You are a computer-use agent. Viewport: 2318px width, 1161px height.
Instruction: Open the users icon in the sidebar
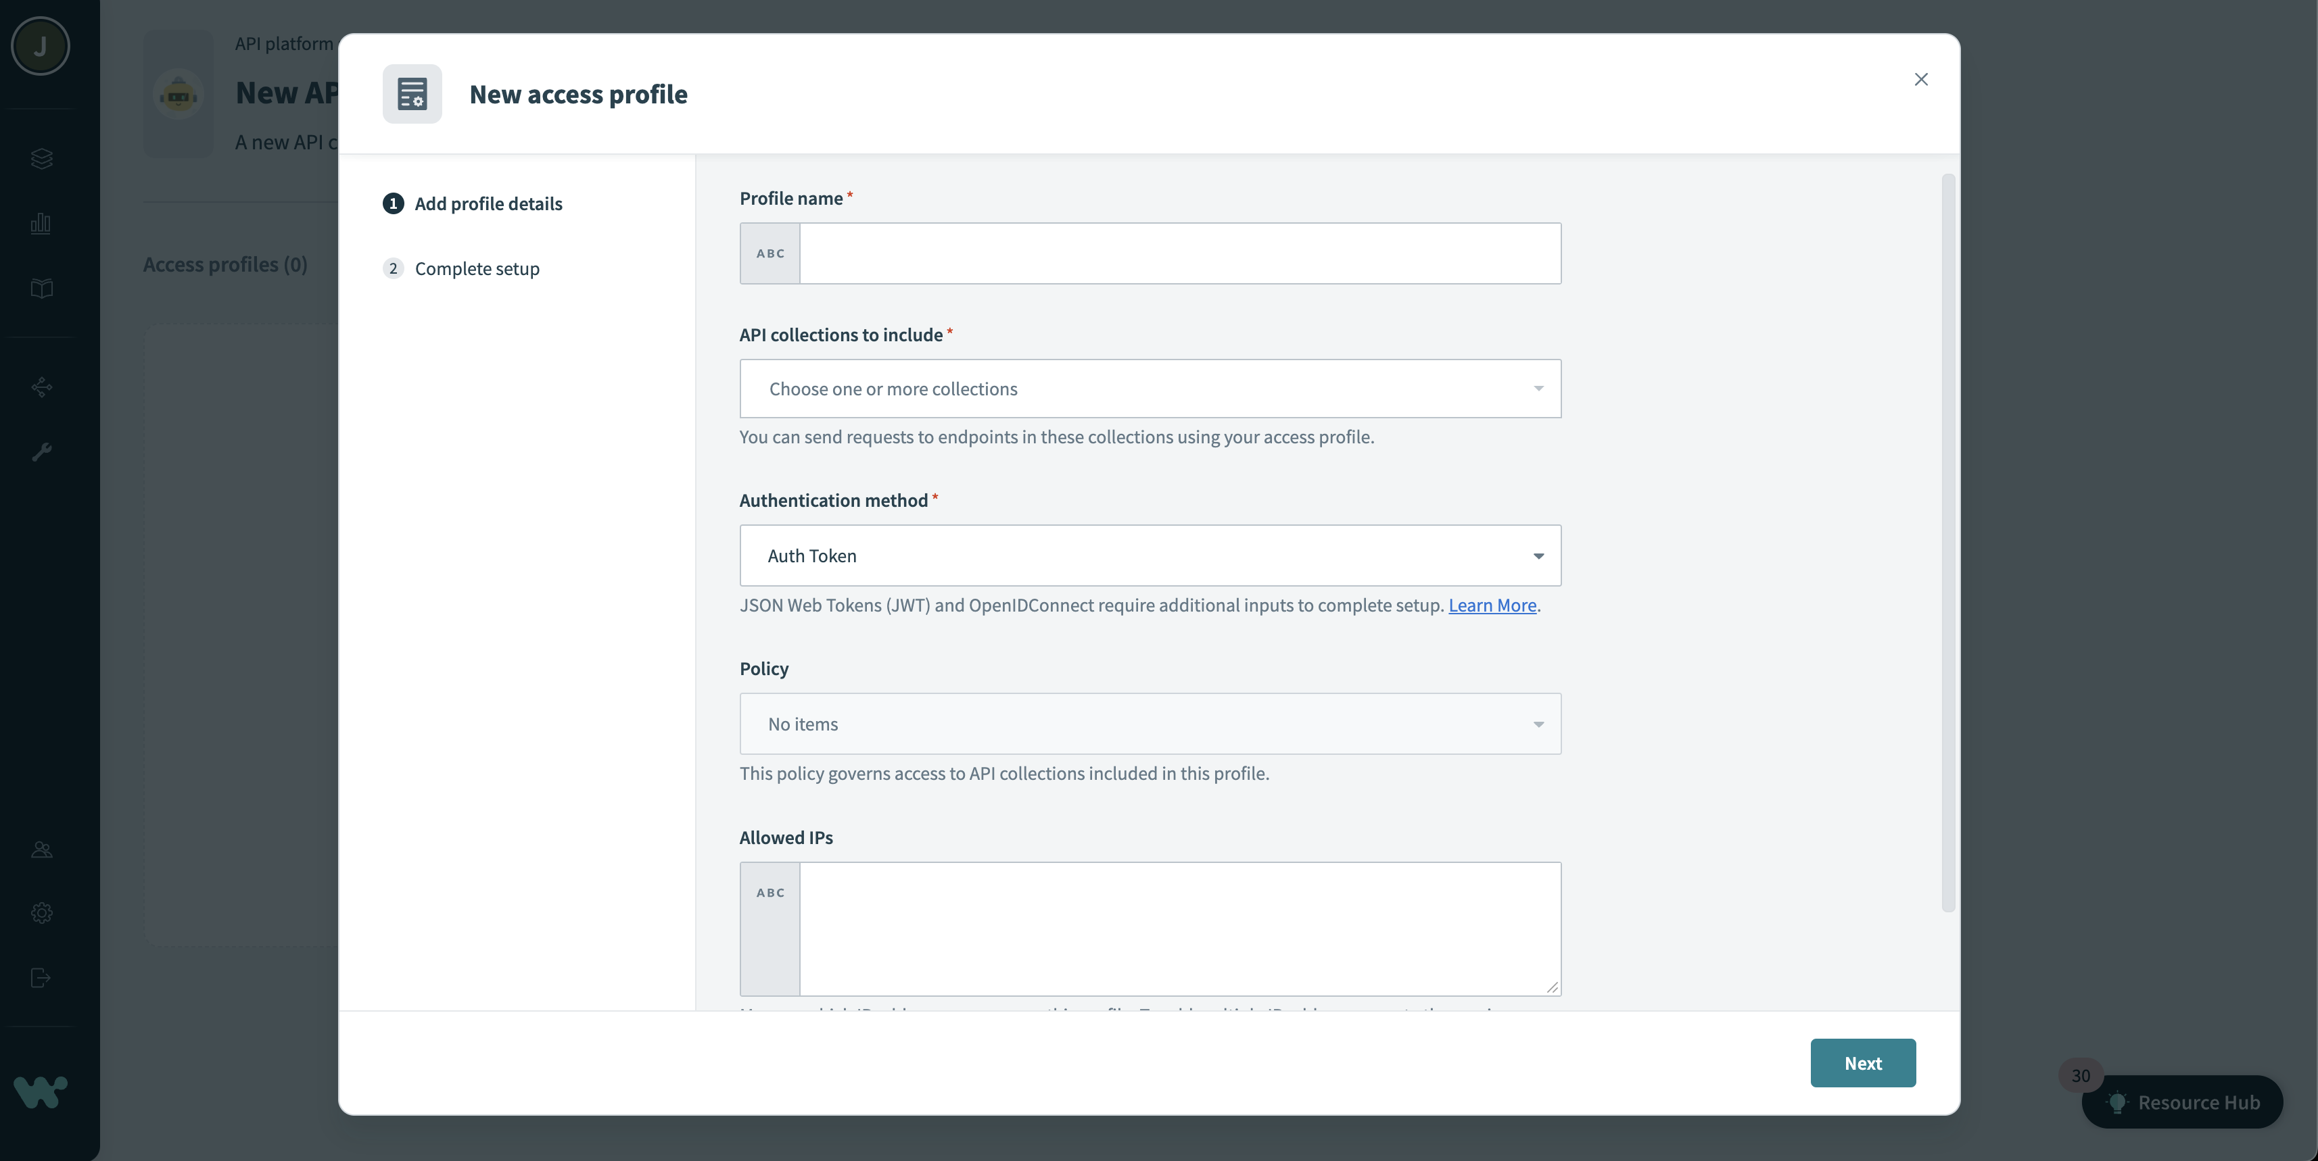tap(41, 849)
